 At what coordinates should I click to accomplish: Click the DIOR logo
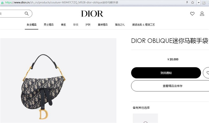pyautogui.click(x=92, y=14)
